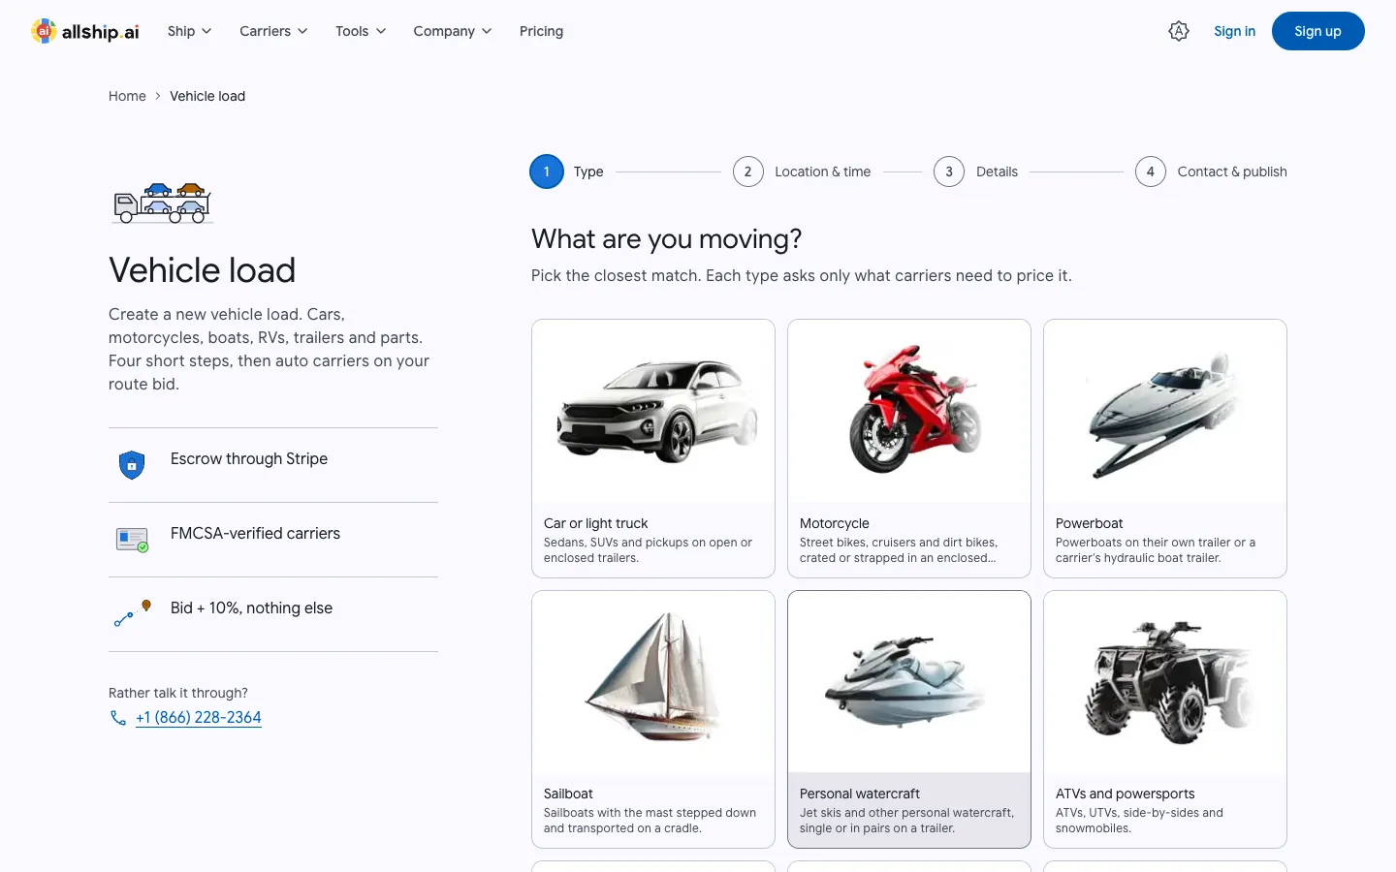1396x872 pixels.
Task: Expand the Ship menu
Action: click(x=189, y=31)
